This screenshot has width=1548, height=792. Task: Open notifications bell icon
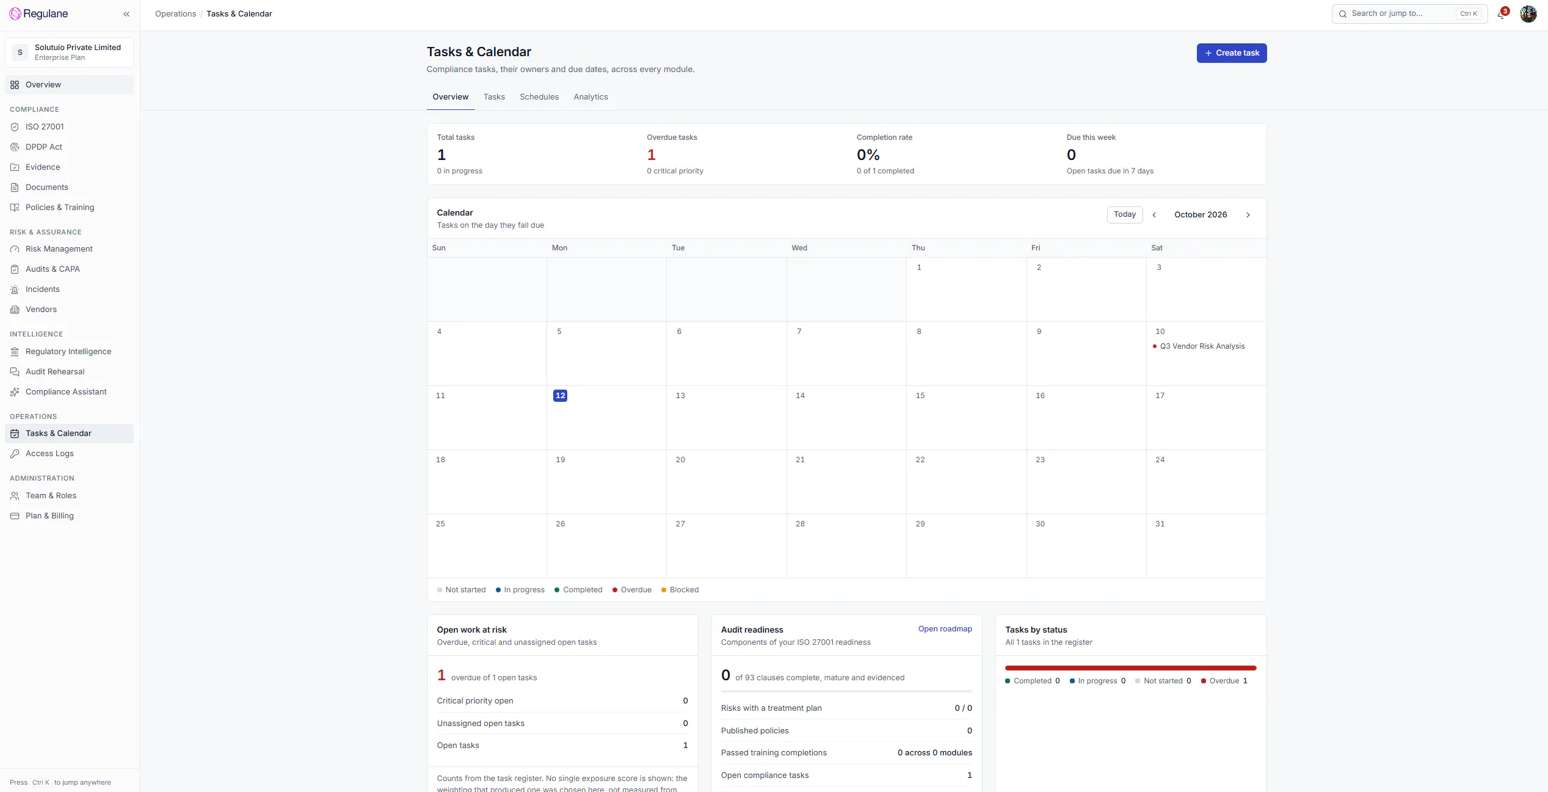1502,14
